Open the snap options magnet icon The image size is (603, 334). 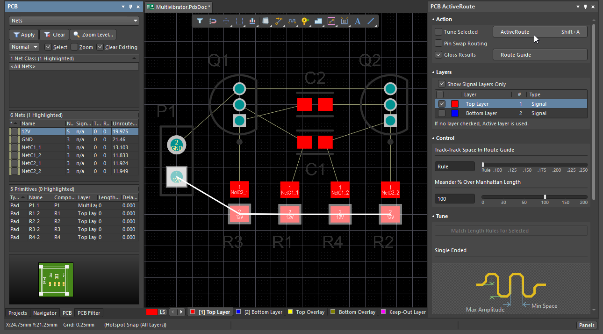(x=213, y=21)
